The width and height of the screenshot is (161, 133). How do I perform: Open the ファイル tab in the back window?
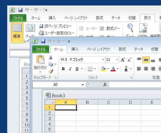[18, 18]
